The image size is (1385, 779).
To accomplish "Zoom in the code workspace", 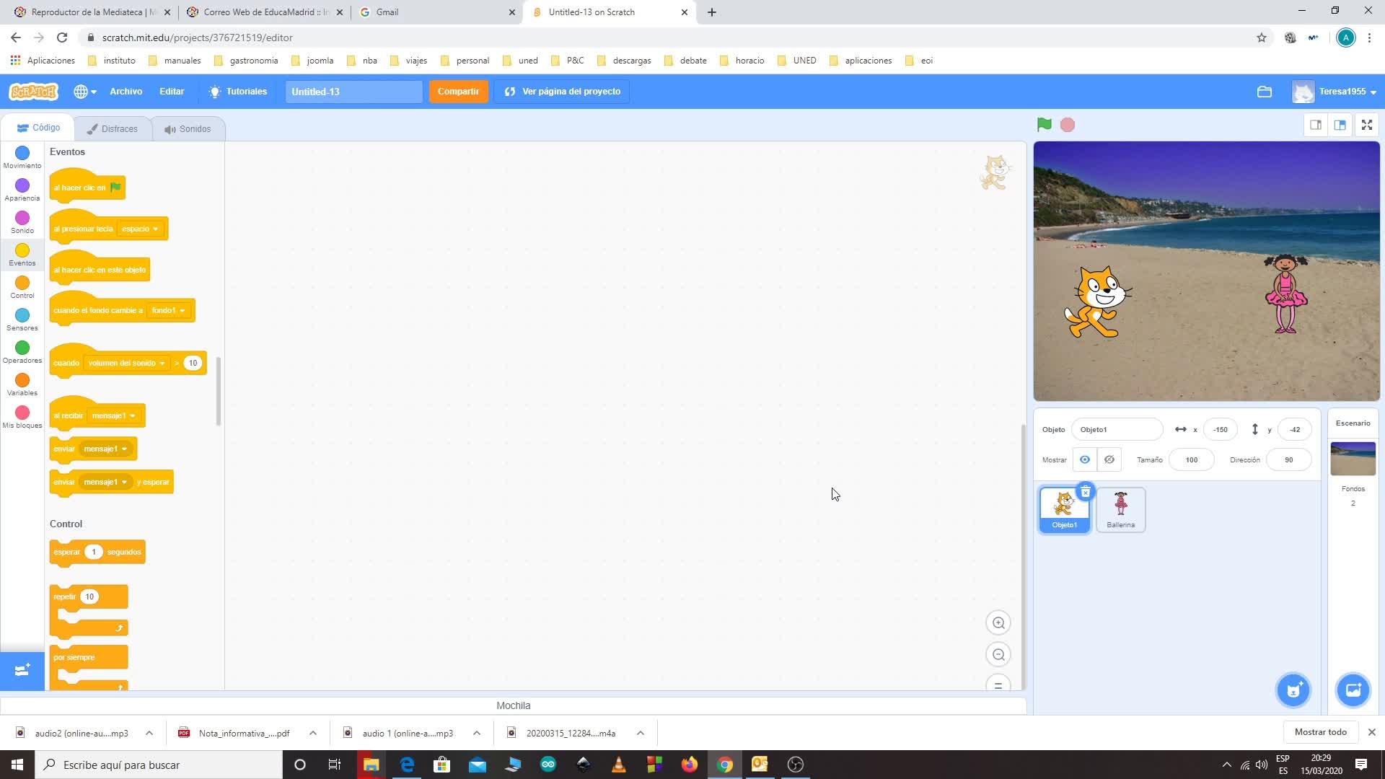I will tap(998, 623).
